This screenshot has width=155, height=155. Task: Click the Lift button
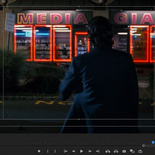pos(108,151)
